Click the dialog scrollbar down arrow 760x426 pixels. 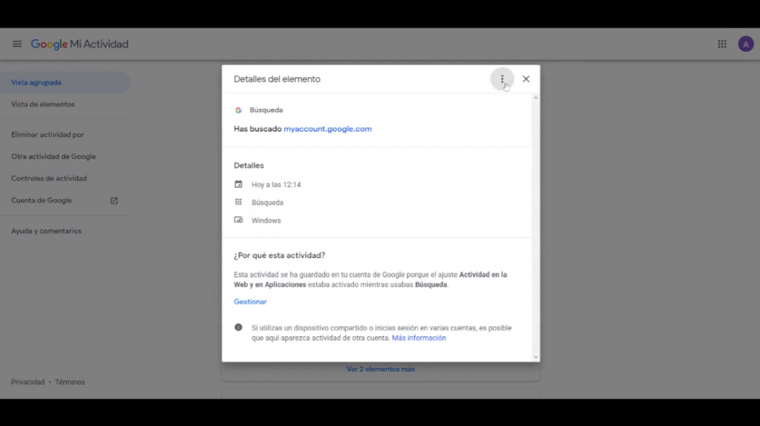536,357
